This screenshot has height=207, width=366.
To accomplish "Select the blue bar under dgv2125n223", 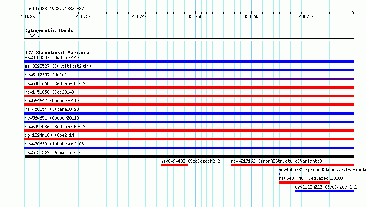I will pos(325,191).
